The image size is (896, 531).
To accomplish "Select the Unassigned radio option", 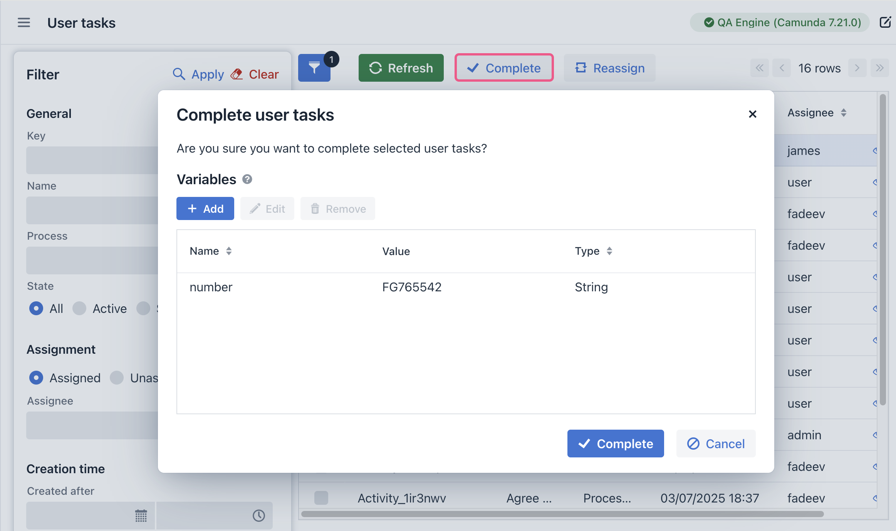I will click(x=117, y=378).
